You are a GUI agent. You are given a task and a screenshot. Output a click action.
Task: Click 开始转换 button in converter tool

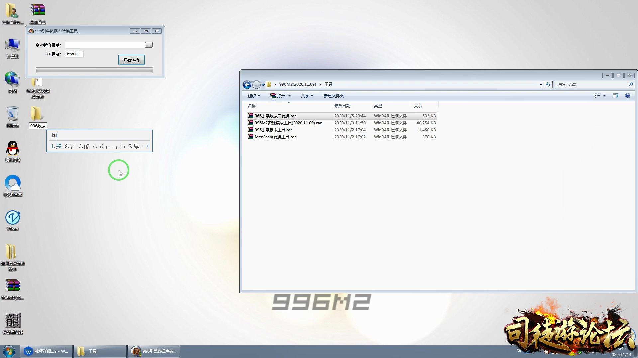tap(131, 60)
